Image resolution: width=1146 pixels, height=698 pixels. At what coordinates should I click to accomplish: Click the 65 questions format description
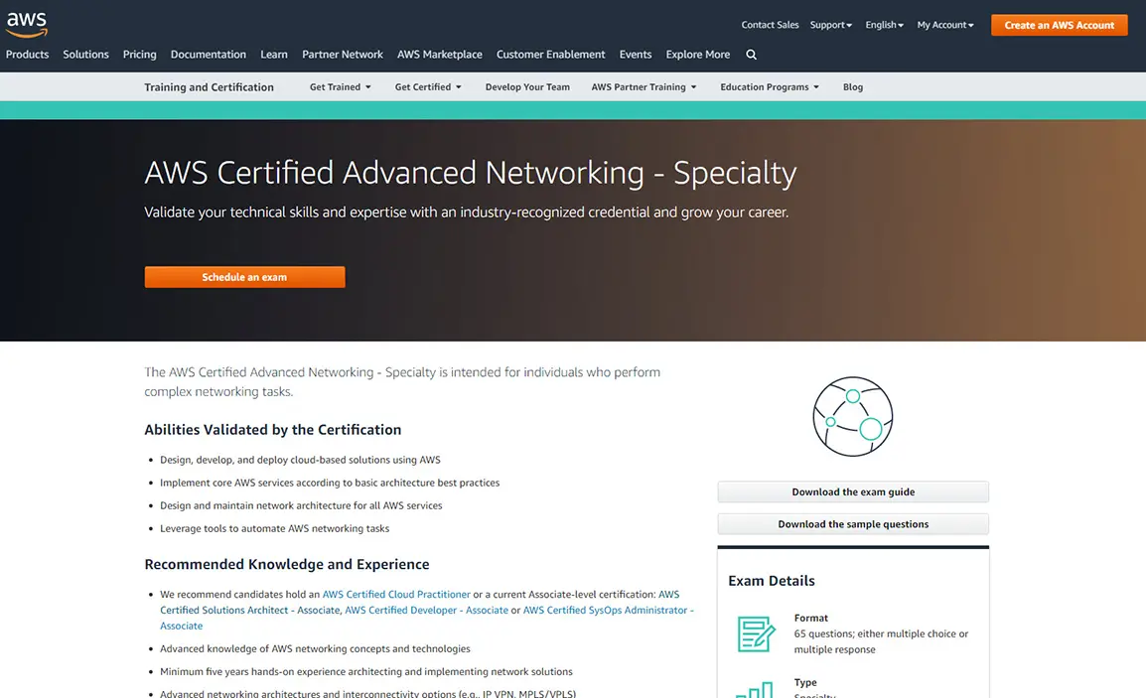click(x=881, y=641)
